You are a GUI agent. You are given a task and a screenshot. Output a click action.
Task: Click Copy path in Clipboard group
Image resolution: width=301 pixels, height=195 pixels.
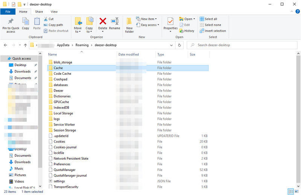coord(53,25)
